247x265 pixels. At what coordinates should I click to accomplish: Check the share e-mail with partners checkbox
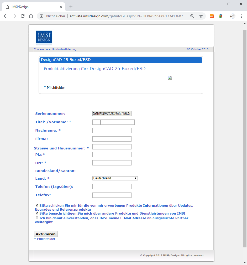tap(37, 218)
